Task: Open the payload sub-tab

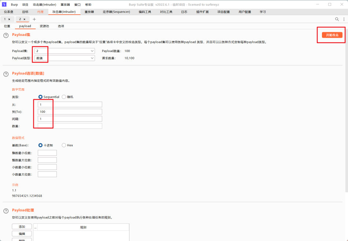Action: pos(25,26)
